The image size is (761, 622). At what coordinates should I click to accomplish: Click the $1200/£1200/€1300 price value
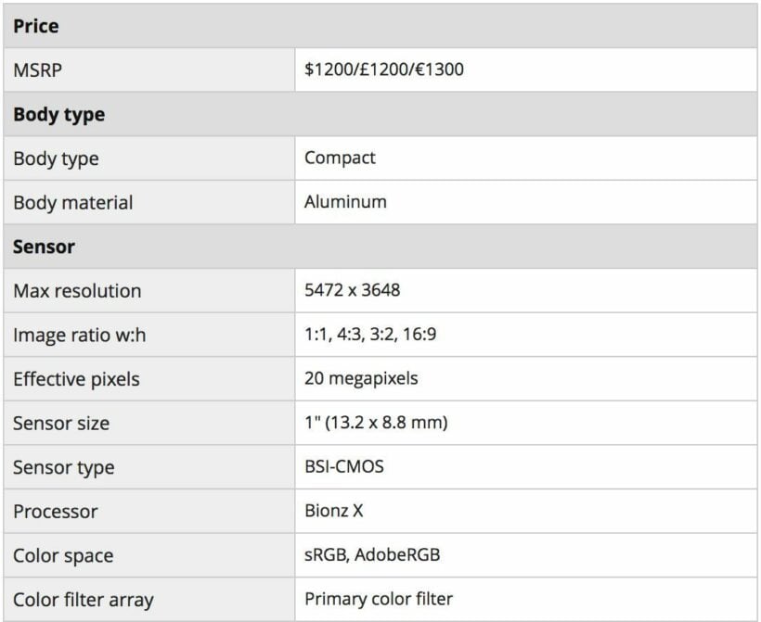coord(384,70)
